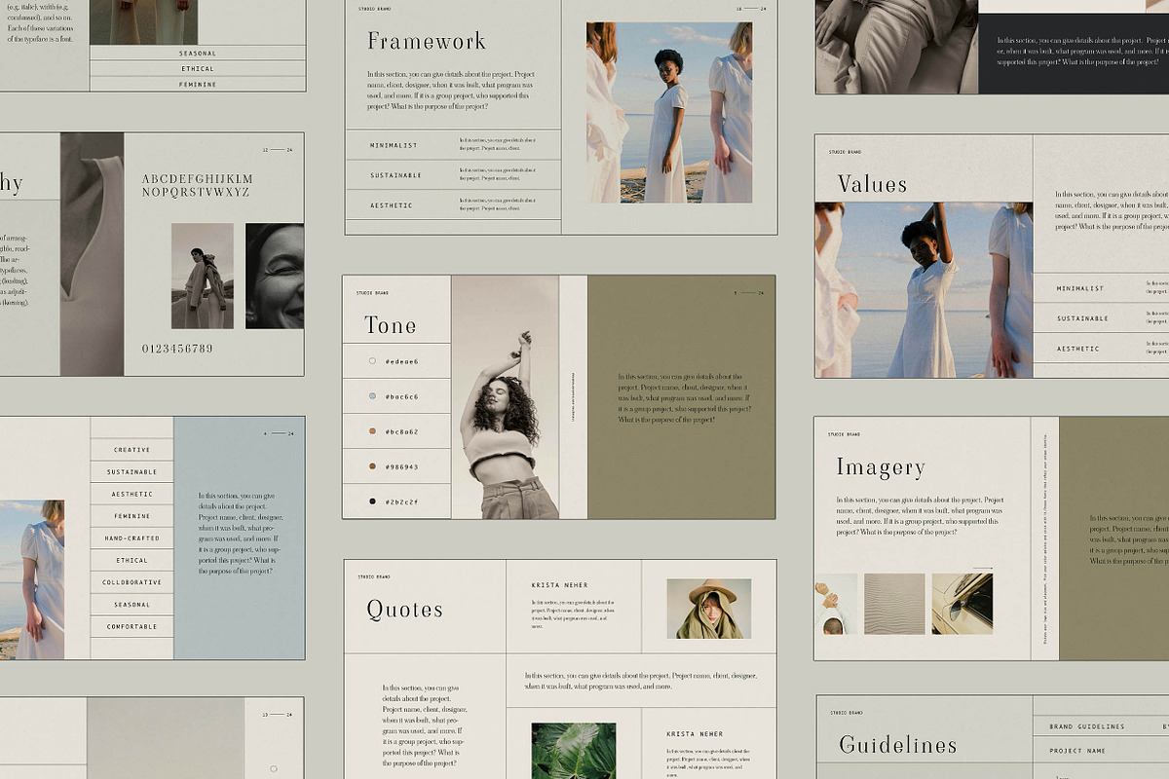
Task: Click the Imagery slide title
Action: click(881, 468)
